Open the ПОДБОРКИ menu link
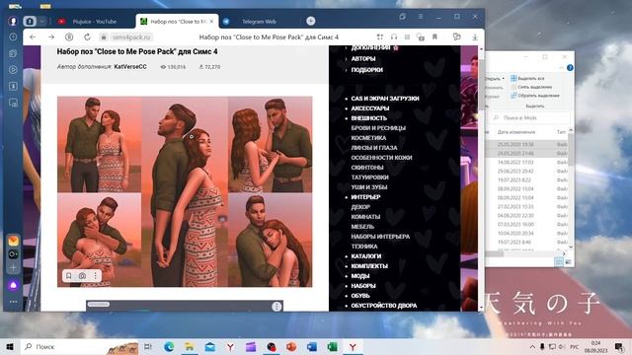Image resolution: width=632 pixels, height=355 pixels. coord(366,70)
